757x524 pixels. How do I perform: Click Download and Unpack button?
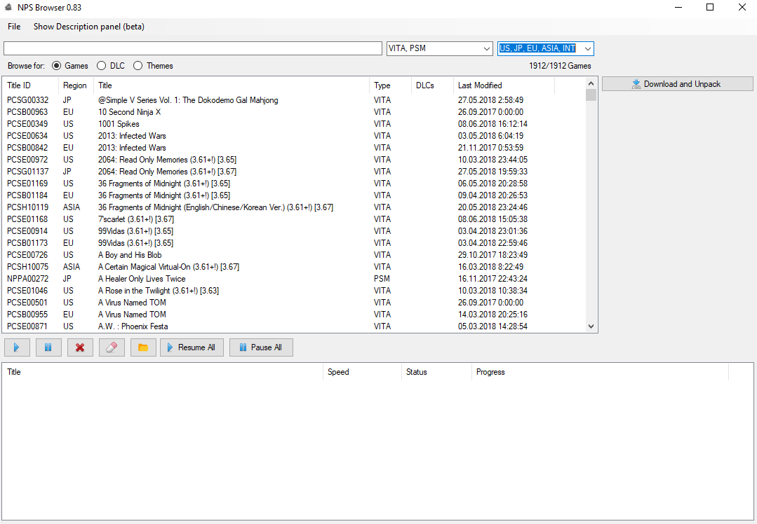(676, 84)
